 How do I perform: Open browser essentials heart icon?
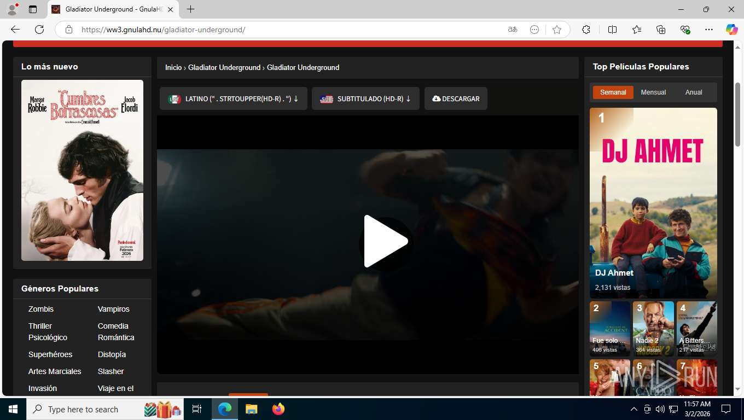685,30
